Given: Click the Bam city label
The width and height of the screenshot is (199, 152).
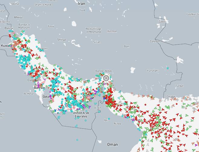Looking at the screenshot, I should click(126, 46).
